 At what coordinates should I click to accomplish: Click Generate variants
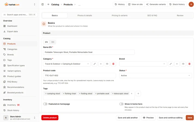tap(156, 4)
